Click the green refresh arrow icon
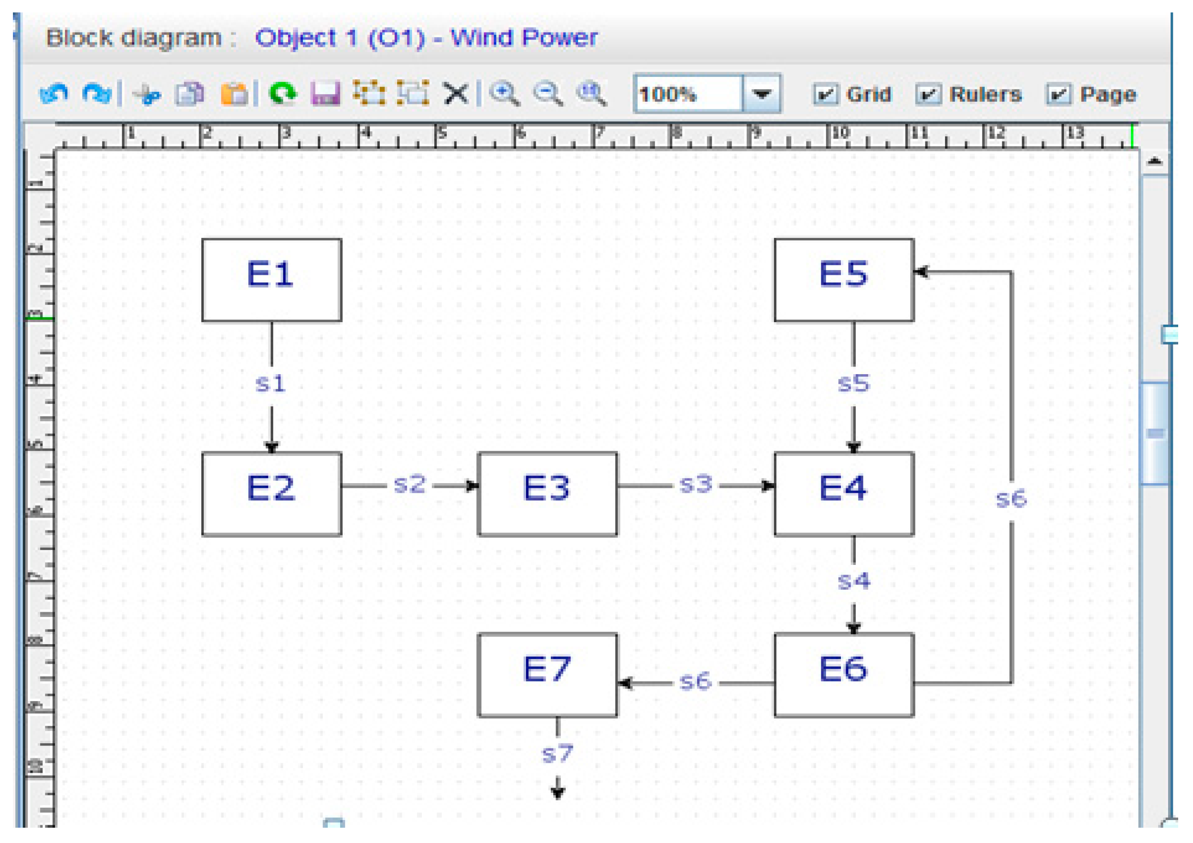 283,94
